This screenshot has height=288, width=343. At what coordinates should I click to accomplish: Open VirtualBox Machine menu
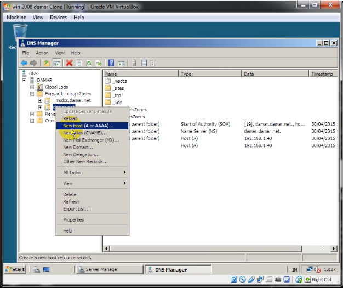click(x=16, y=18)
